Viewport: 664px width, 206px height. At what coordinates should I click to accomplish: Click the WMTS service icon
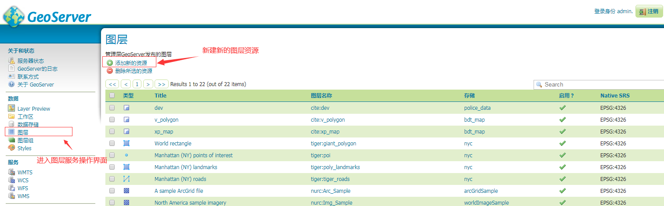tap(12, 172)
